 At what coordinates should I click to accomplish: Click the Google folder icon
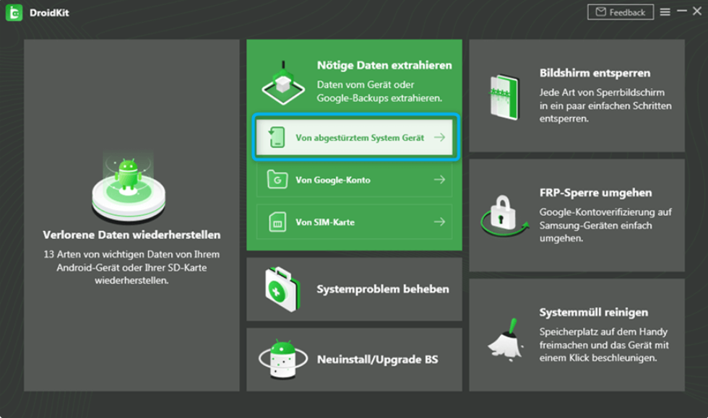(277, 180)
